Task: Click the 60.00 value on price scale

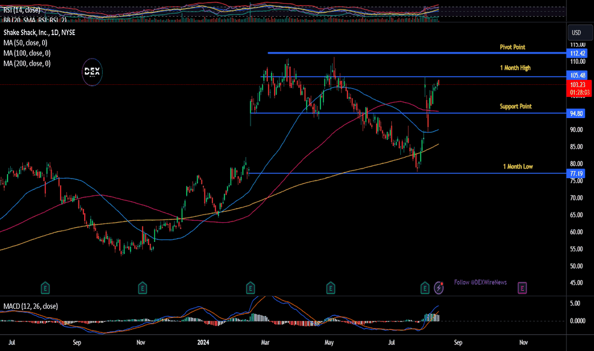Action: (577, 232)
